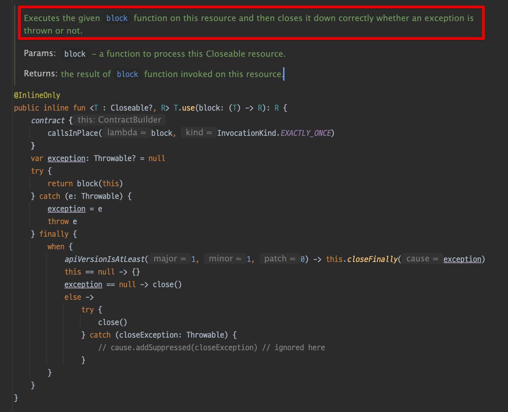Click the "contract" call
Screen dimensions: 508x412
coord(48,121)
